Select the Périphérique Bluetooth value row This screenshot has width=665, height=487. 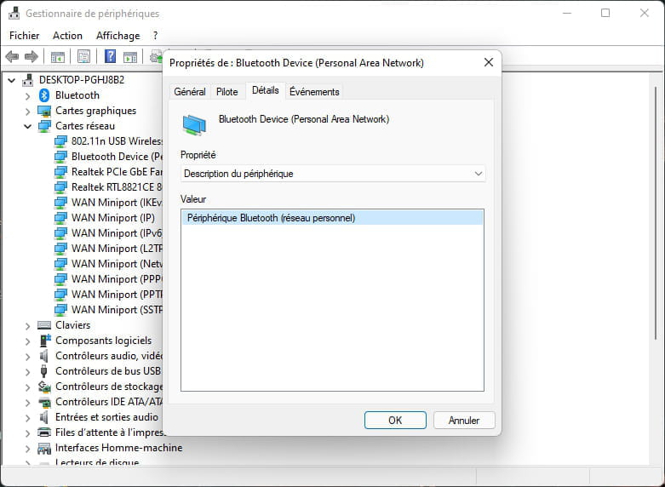pos(333,218)
